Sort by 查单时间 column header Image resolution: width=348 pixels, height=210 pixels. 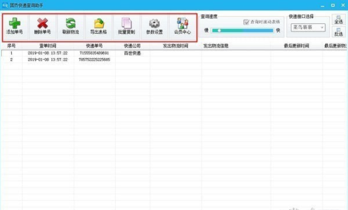point(48,46)
